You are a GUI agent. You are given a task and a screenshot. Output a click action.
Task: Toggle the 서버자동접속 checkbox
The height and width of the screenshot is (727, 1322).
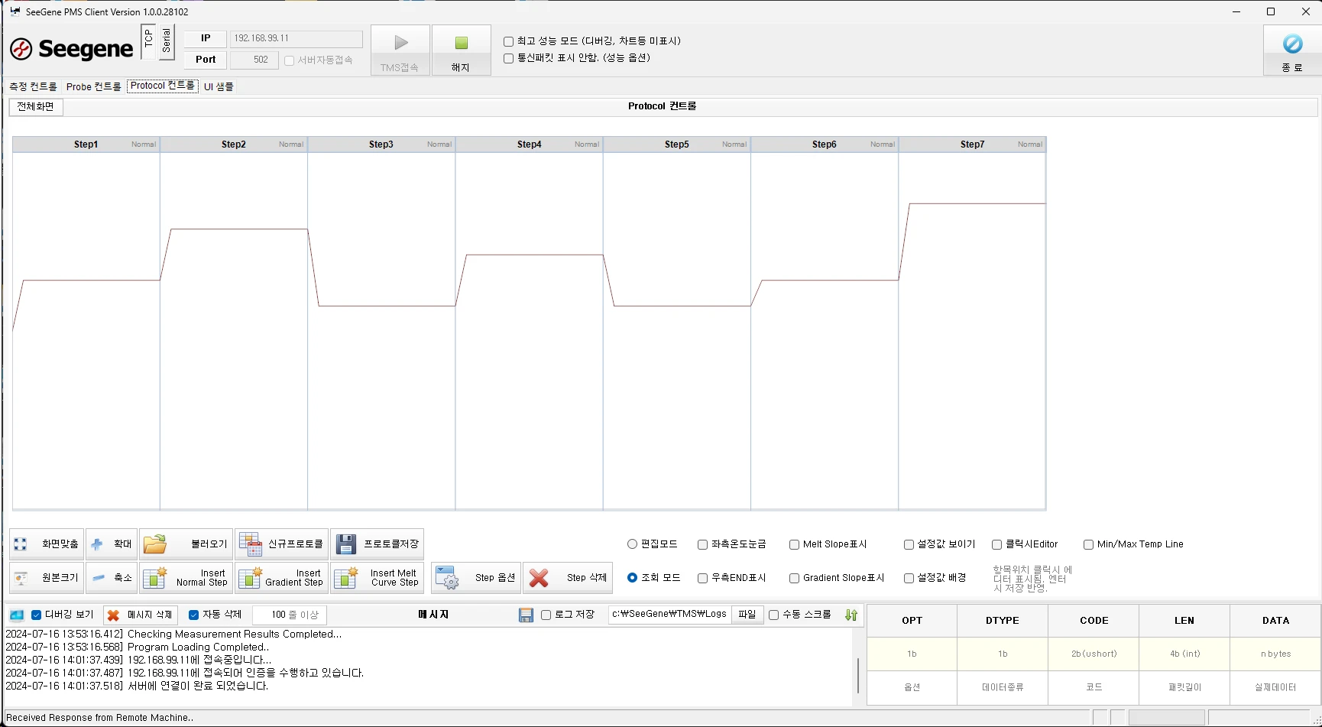coord(289,60)
